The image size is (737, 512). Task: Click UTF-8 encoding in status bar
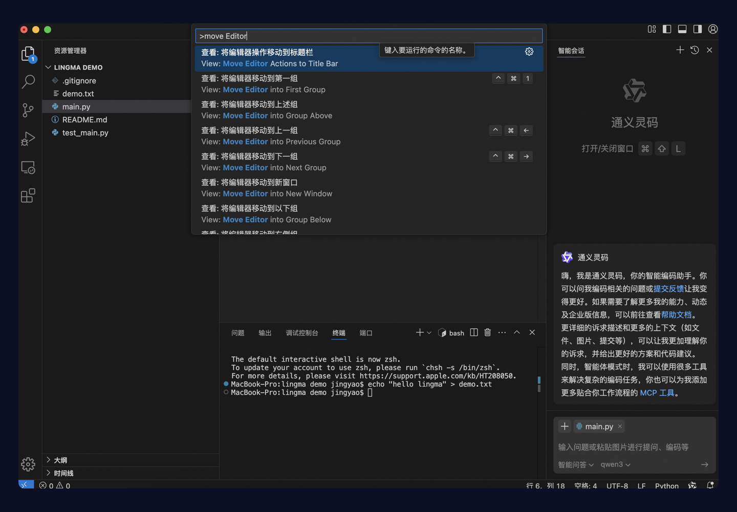tap(617, 485)
